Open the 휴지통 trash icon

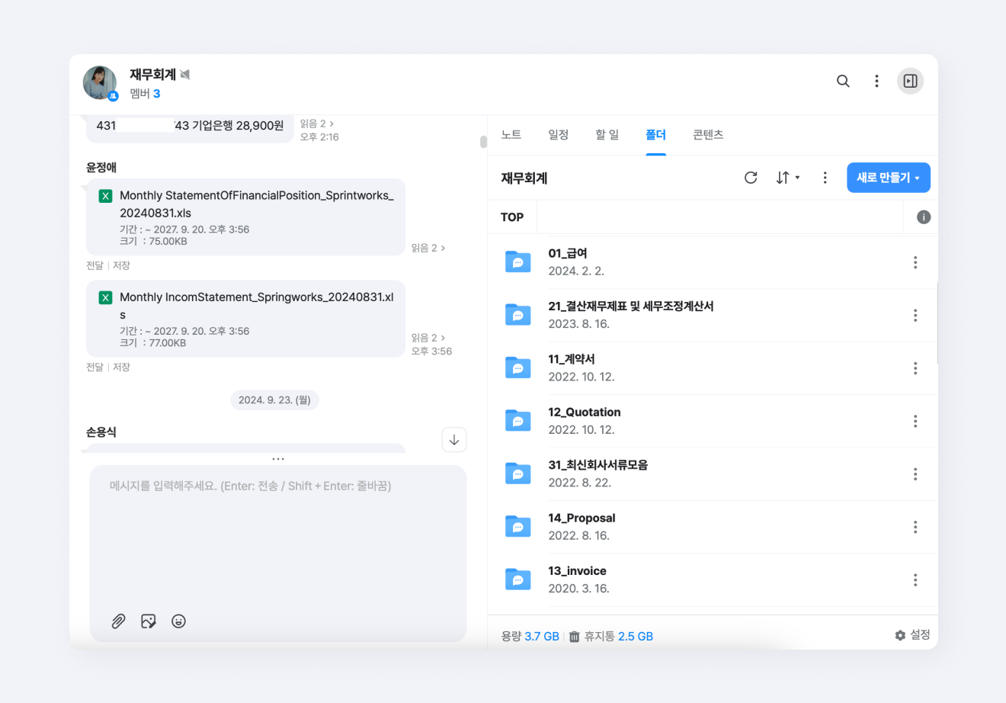[574, 636]
